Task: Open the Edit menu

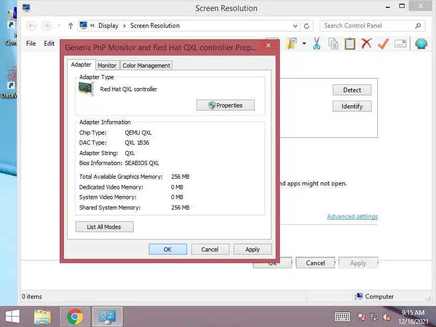Action: [x=49, y=43]
